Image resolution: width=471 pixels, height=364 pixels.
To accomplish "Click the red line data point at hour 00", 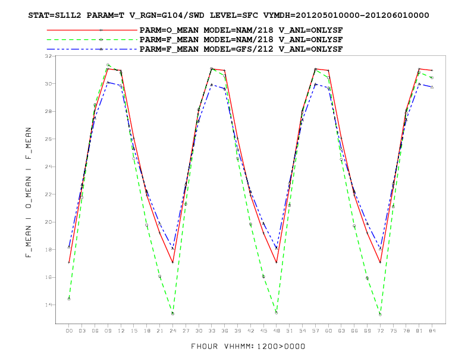I will click(69, 262).
